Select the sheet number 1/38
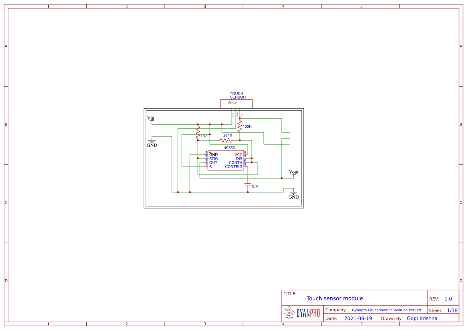 click(452, 310)
